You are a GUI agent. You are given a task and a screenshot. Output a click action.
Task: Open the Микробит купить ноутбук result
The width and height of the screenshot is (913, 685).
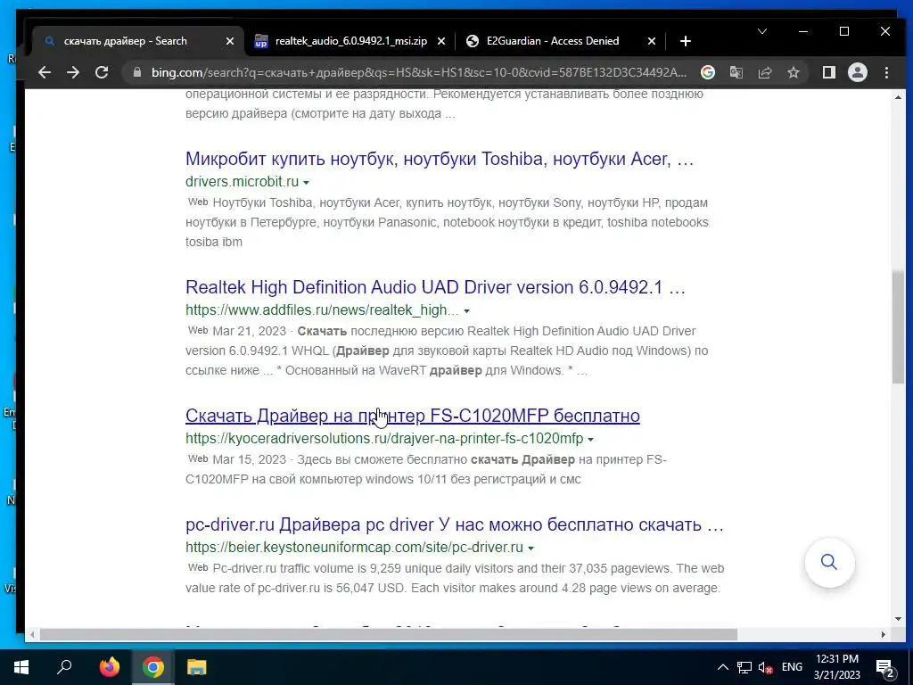click(439, 159)
